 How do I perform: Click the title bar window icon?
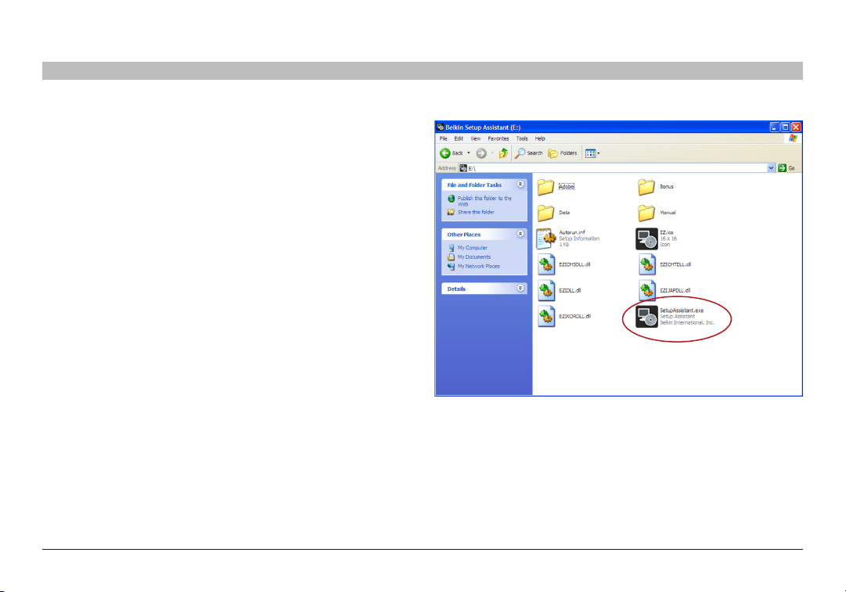click(x=441, y=127)
